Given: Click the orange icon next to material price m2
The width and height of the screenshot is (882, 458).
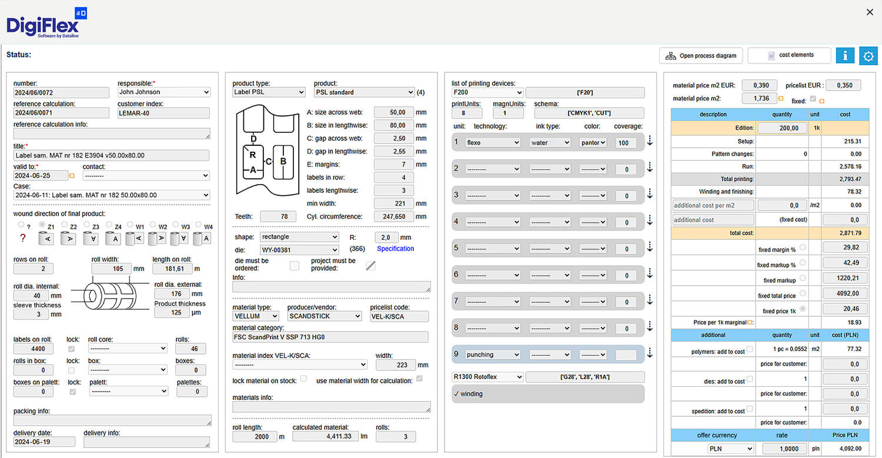Looking at the screenshot, I should [x=781, y=99].
